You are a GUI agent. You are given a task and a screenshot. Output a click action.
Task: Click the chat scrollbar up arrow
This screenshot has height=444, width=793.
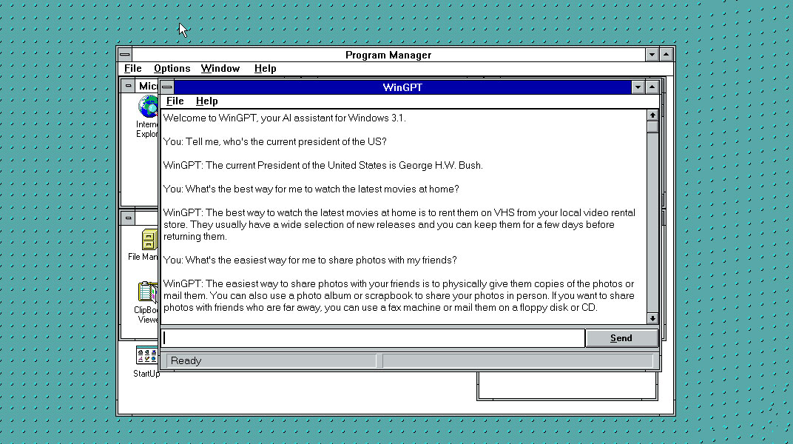652,115
